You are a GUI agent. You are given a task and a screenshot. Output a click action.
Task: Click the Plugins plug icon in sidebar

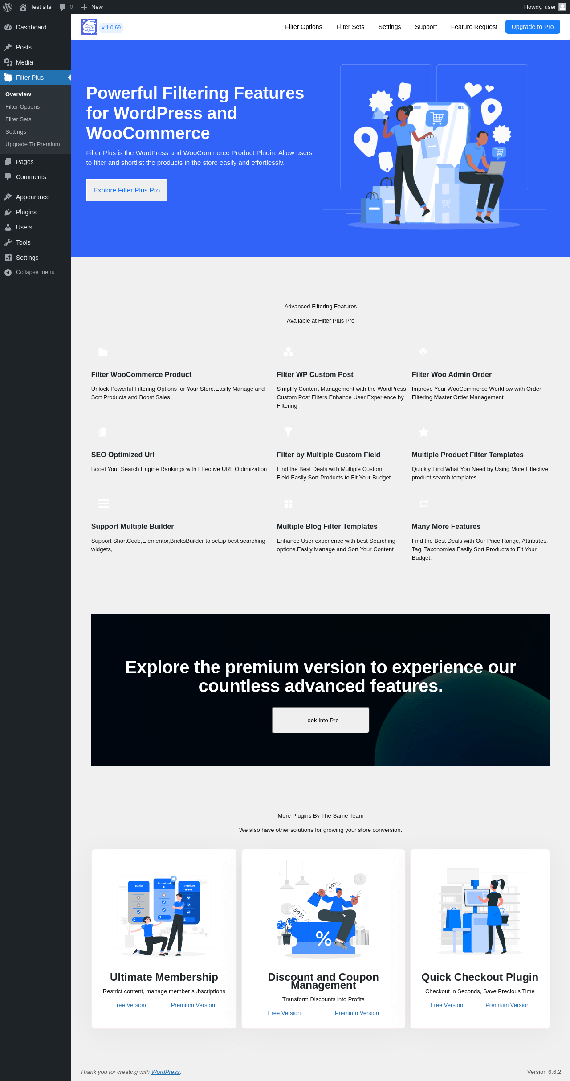pyautogui.click(x=8, y=212)
